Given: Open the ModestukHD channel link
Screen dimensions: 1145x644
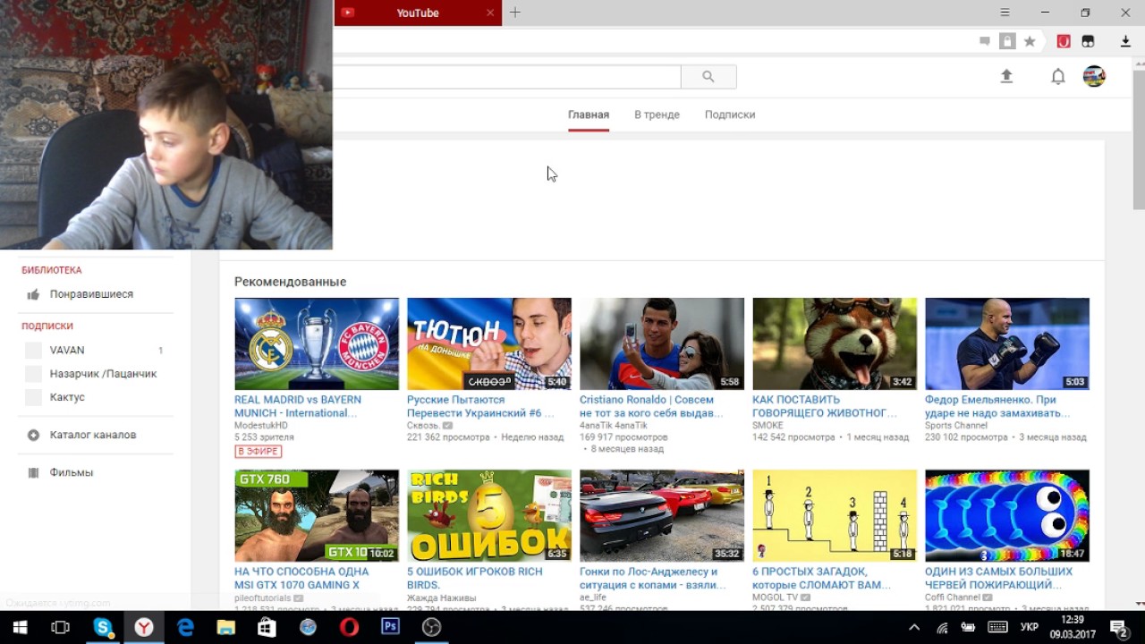Looking at the screenshot, I should tap(261, 426).
